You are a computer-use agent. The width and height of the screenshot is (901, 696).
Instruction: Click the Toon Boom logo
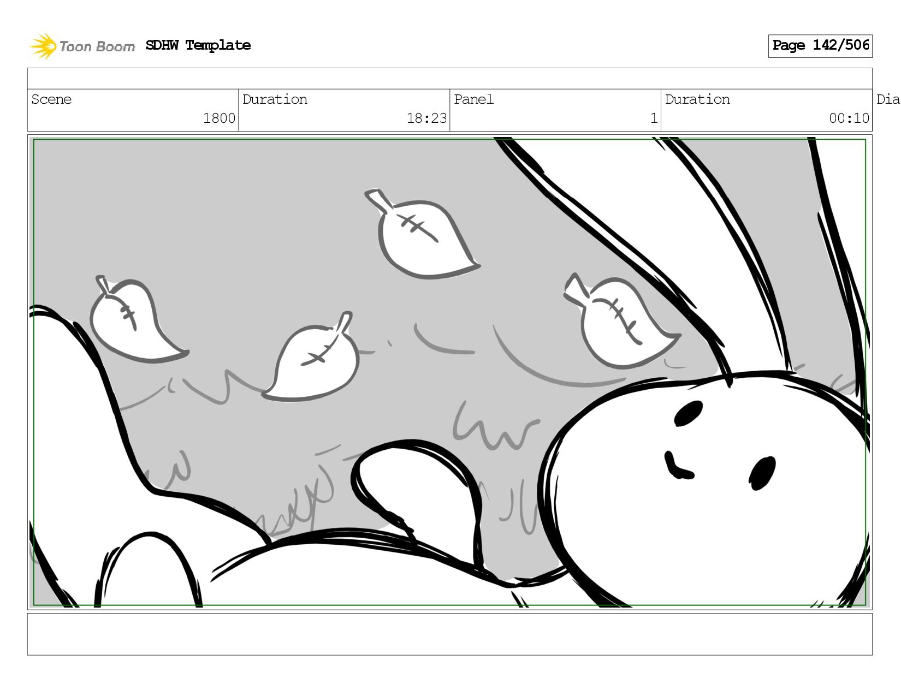82,46
